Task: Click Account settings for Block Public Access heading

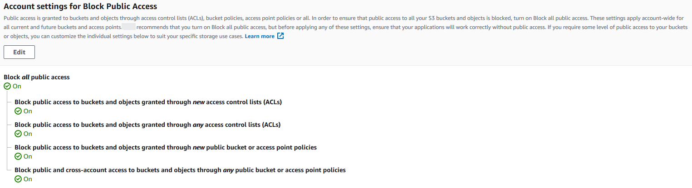Action: pyautogui.click(x=80, y=6)
